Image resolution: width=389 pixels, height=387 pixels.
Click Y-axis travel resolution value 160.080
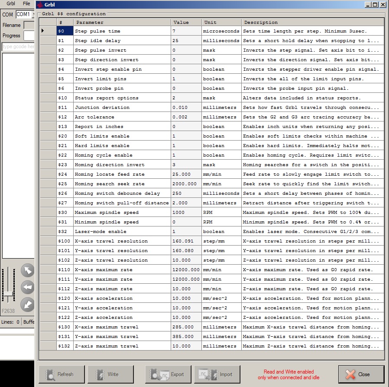(x=186, y=251)
